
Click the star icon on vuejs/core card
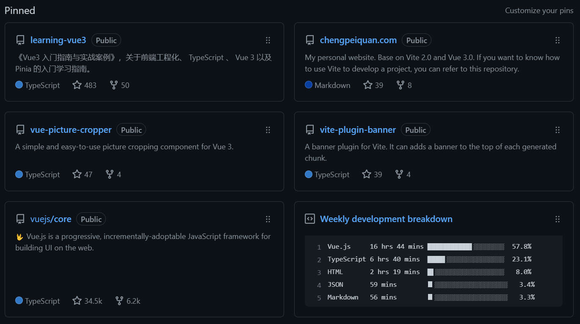77,301
